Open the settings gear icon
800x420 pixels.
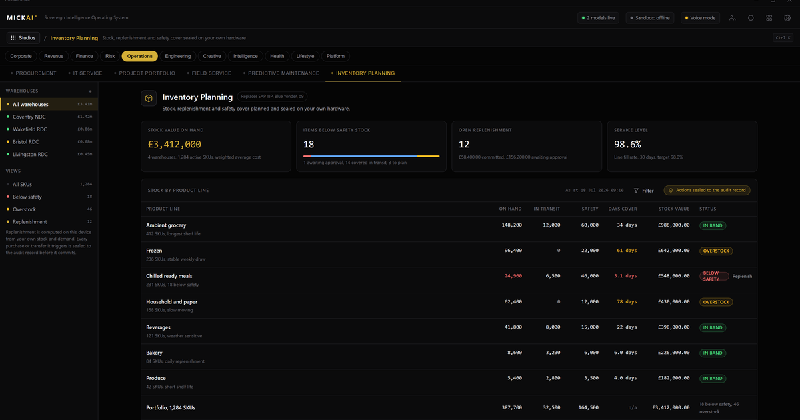pyautogui.click(x=787, y=18)
